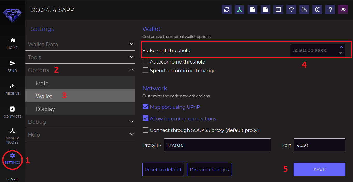
Task: Open the console terminal icon
Action: pyautogui.click(x=278, y=10)
